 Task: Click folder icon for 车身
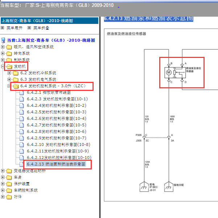[9, 177]
